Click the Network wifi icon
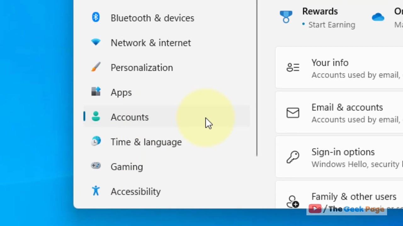 (96, 42)
